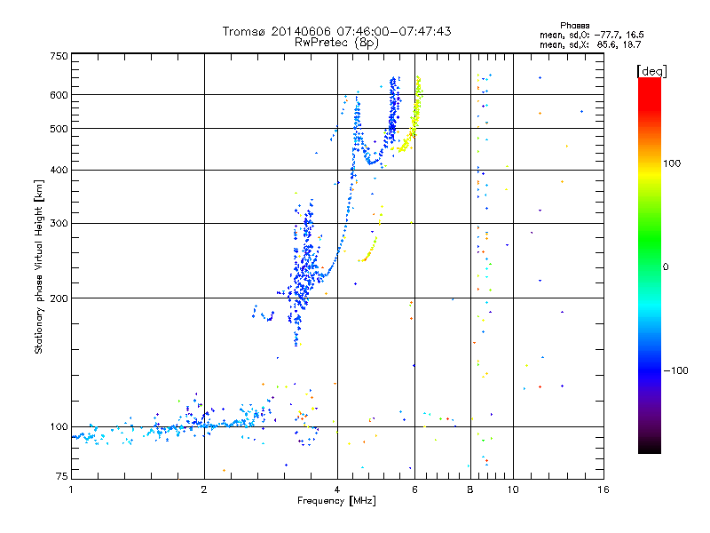The height and width of the screenshot is (533, 710).
Task: Click the x-axis tick label '6'
Action: point(414,489)
